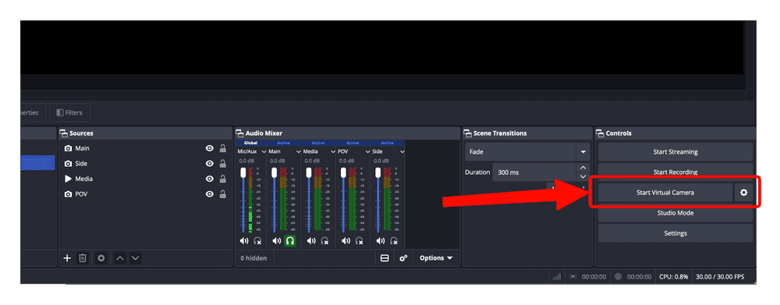Click the POV channel volume fader
The height and width of the screenshot is (305, 780).
tap(343, 172)
